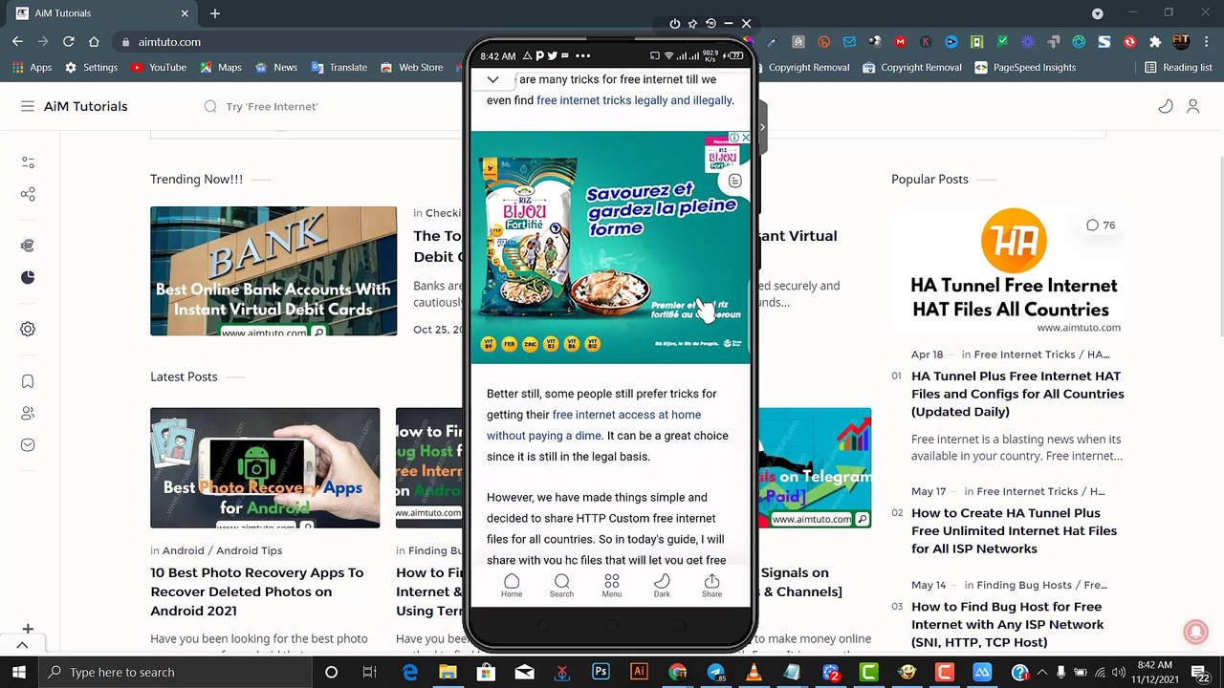Toggle Dark mode in phone bottom navigation
This screenshot has width=1224, height=688.
point(662,586)
